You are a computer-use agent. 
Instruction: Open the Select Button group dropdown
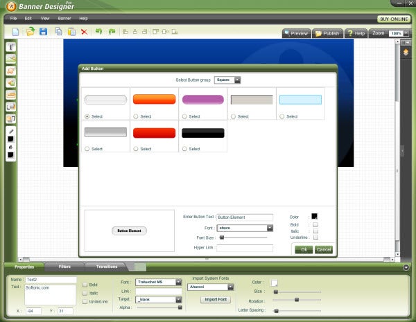point(227,80)
